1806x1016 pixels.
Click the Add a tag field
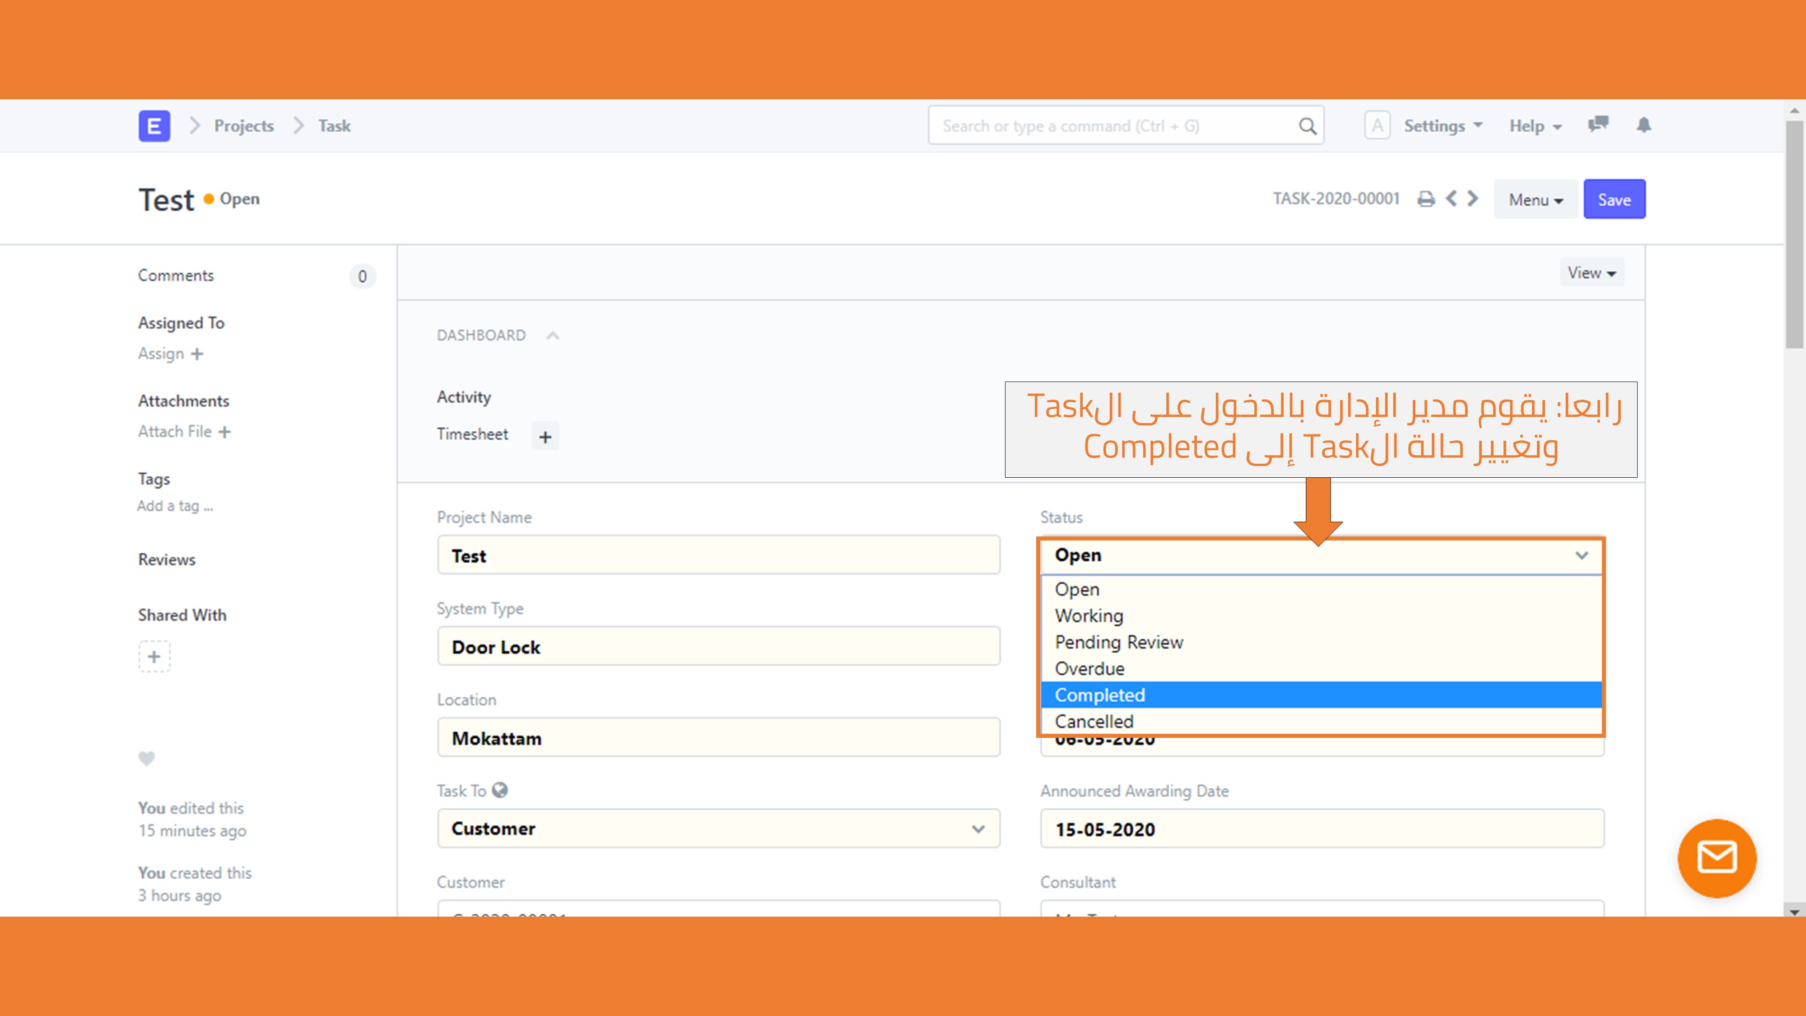pyautogui.click(x=175, y=506)
